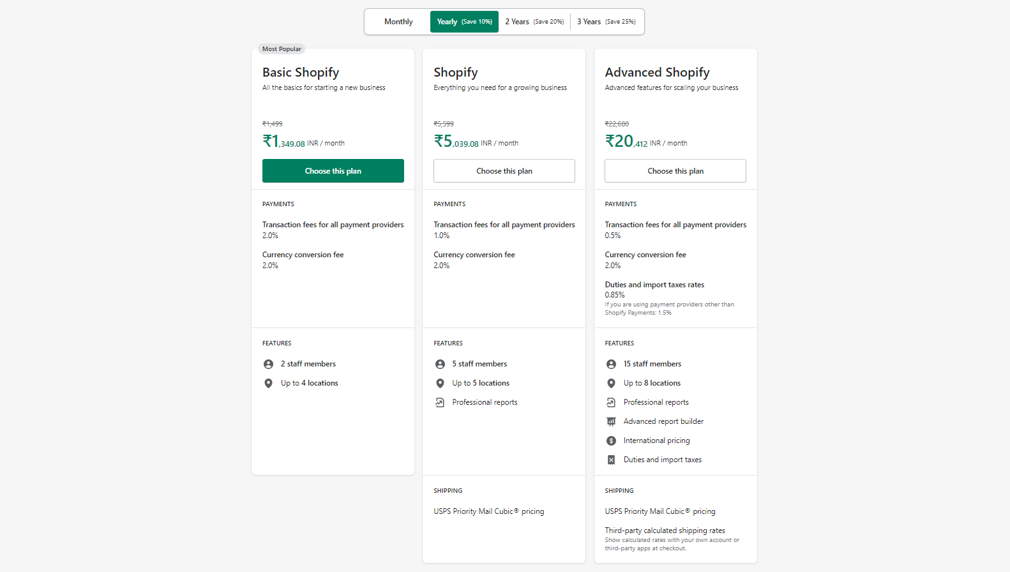This screenshot has width=1010, height=572.
Task: Click All the basics for starting a new business
Action: tap(324, 88)
